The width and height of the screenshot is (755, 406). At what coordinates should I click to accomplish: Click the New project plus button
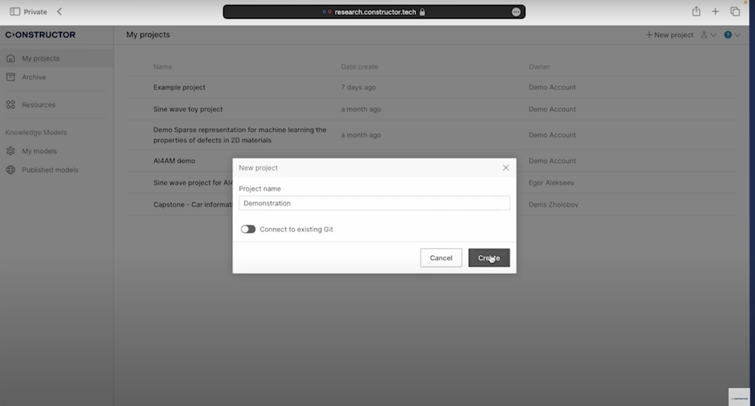pyautogui.click(x=669, y=35)
